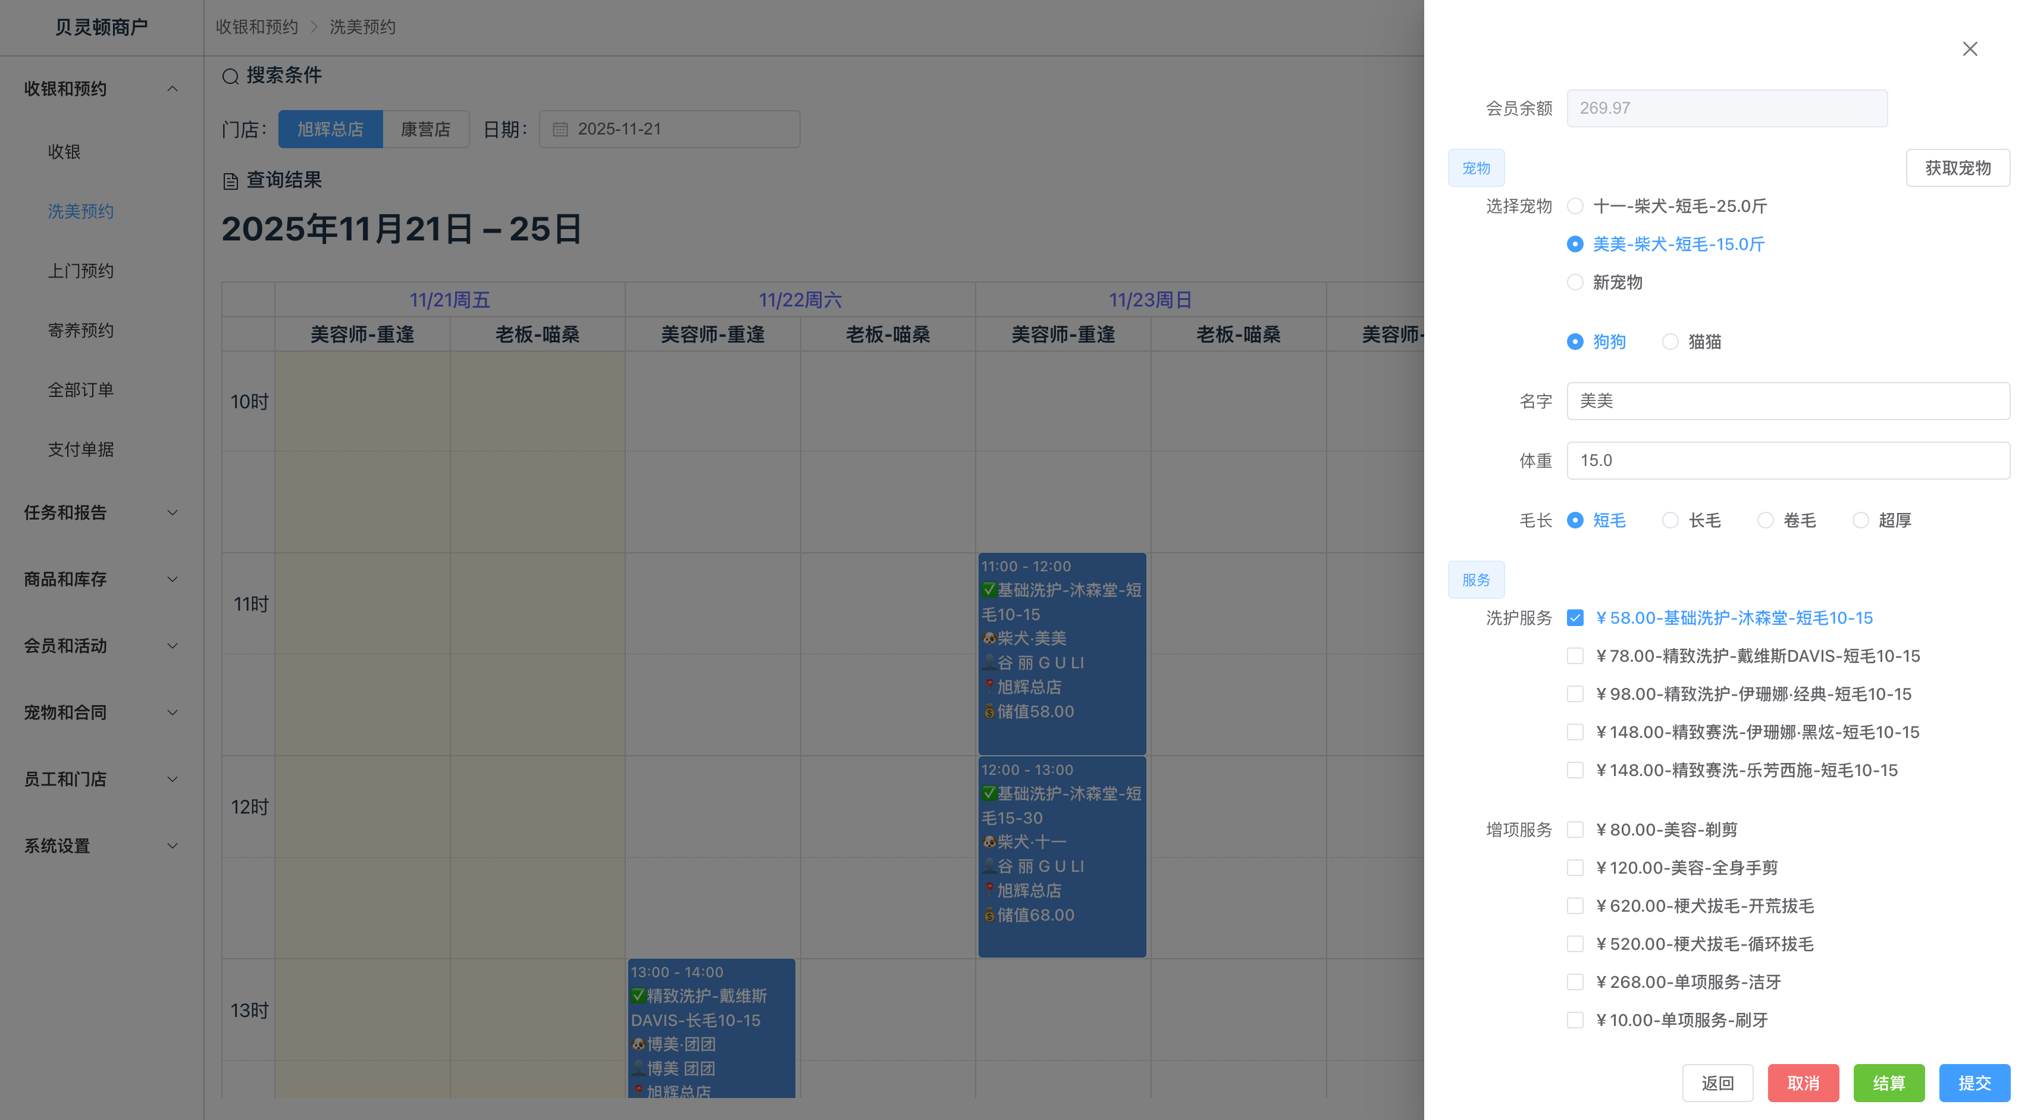Choose 长毛 hair length option
Viewport: 2031px width, 1120px height.
pyautogui.click(x=1669, y=521)
